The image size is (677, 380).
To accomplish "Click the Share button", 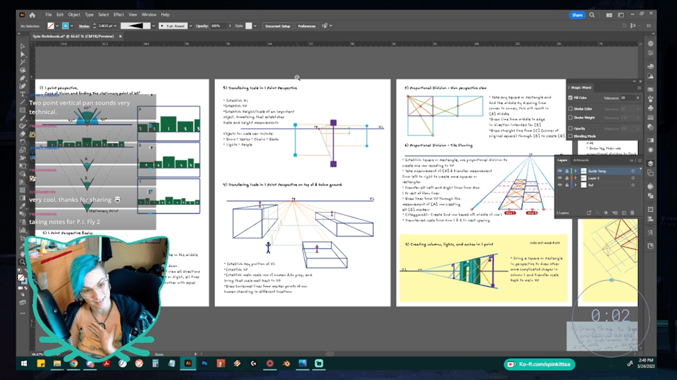I will click(x=577, y=15).
